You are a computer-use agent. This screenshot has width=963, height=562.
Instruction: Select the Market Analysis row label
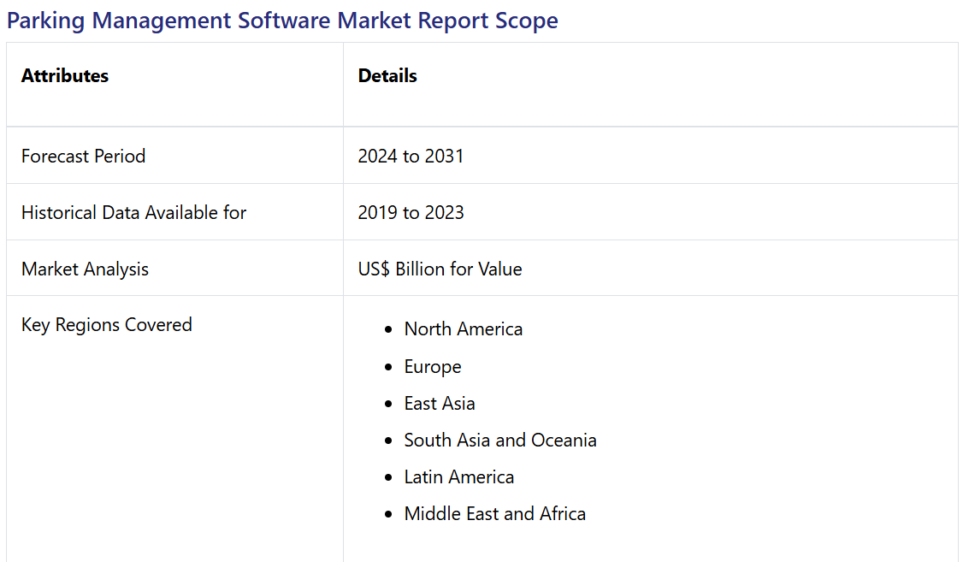pos(85,269)
